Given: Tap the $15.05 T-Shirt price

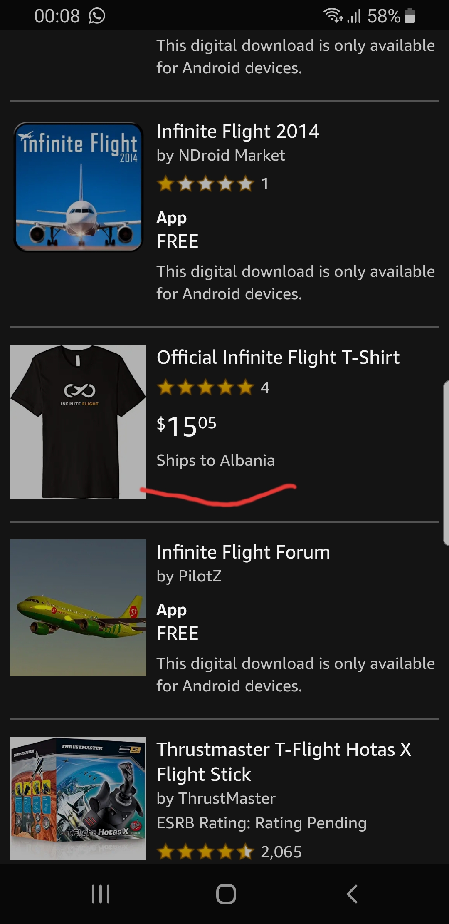Looking at the screenshot, I should [x=186, y=426].
